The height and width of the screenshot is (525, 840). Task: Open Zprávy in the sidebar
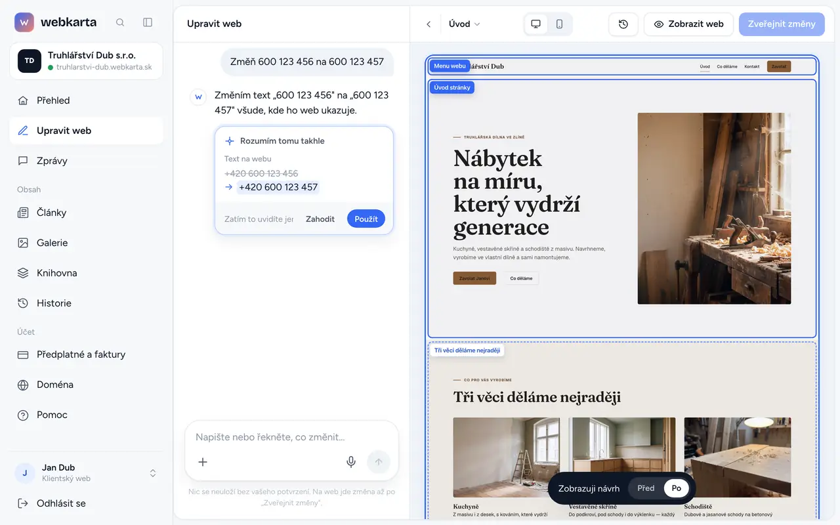click(x=86, y=161)
